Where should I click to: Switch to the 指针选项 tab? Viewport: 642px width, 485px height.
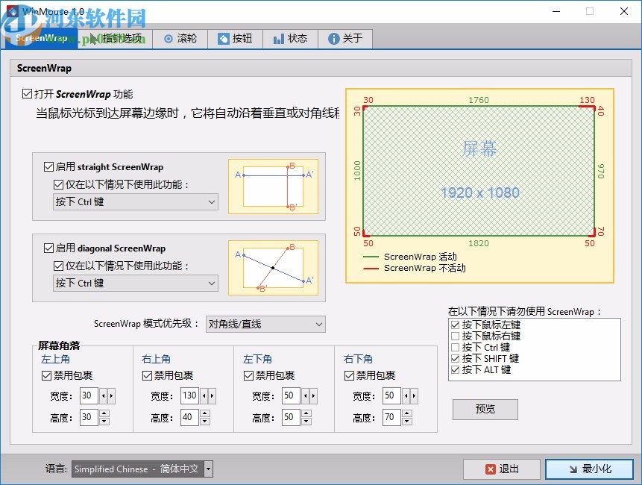coord(115,39)
